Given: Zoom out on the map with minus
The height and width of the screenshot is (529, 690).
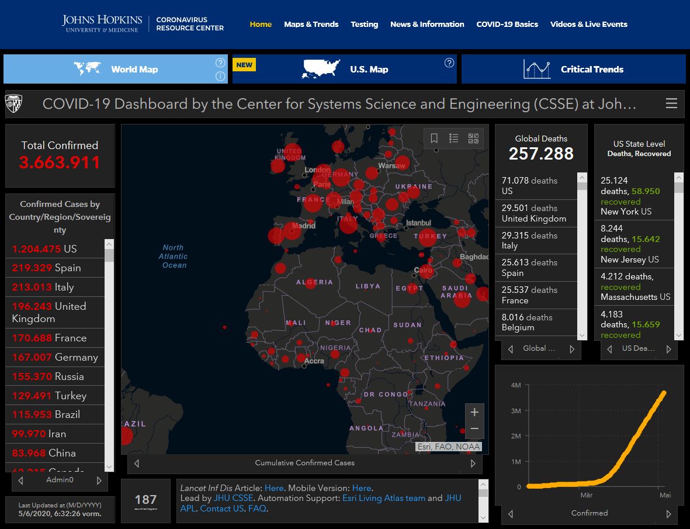Looking at the screenshot, I should [474, 429].
